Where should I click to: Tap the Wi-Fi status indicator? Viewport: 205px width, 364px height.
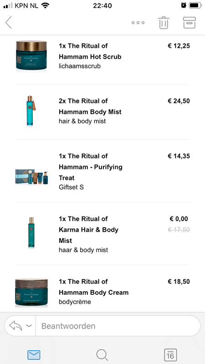pyautogui.click(x=45, y=5)
